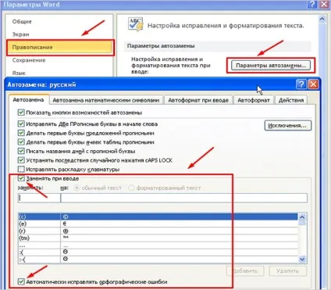Image resolution: width=331 pixels, height=290 pixels.
Task: Toggle Писать названия дней с прописной буквы
Action: coord(21,151)
